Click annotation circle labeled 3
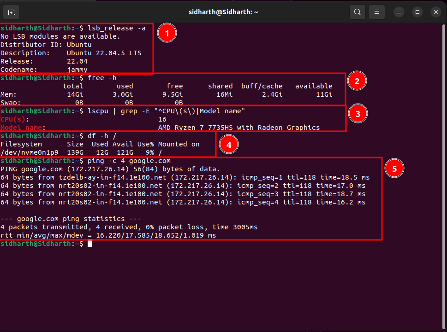The image size is (447, 332). (358, 113)
